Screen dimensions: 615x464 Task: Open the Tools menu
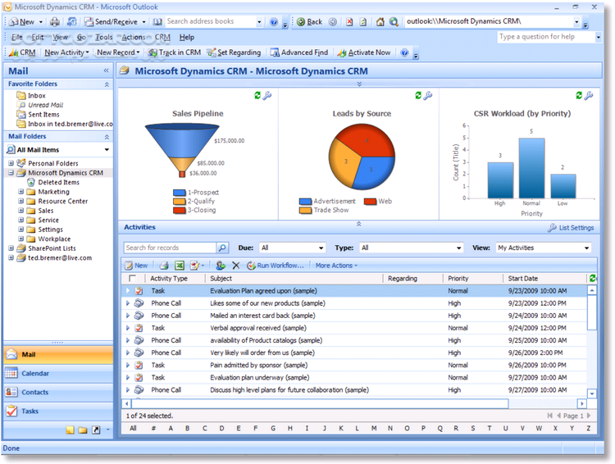click(103, 37)
